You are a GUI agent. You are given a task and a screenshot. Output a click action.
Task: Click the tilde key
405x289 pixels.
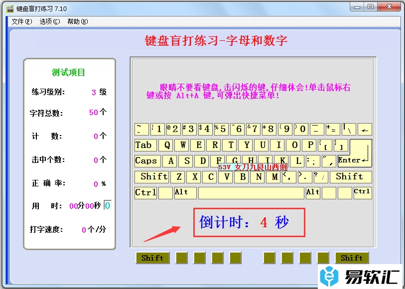point(142,130)
